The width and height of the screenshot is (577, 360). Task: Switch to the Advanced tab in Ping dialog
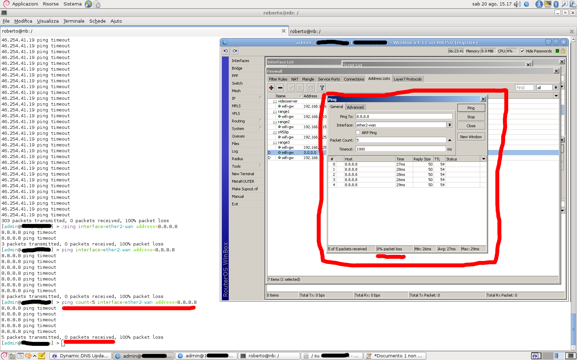(355, 107)
